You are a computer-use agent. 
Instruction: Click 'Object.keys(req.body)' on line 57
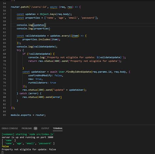pyautogui.click(x=55, y=14)
